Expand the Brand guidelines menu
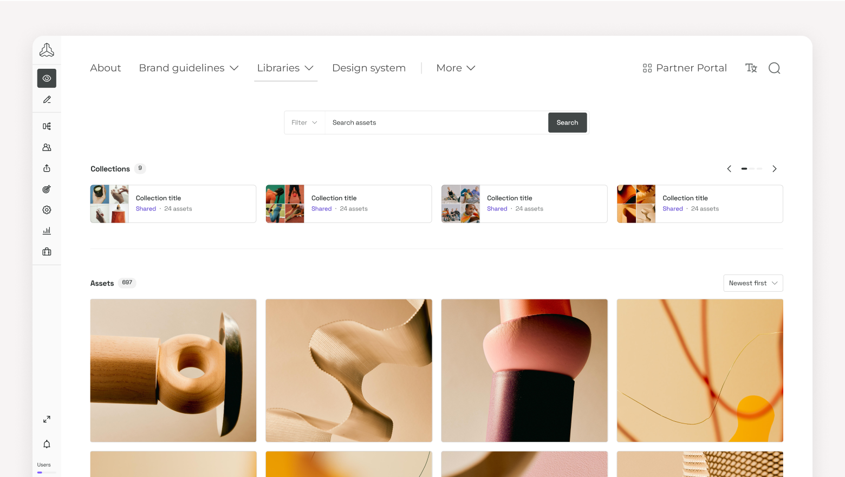Viewport: 845px width, 477px height. pyautogui.click(x=188, y=68)
